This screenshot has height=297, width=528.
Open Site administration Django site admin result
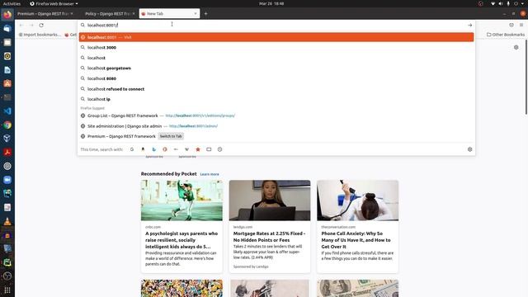(276, 126)
